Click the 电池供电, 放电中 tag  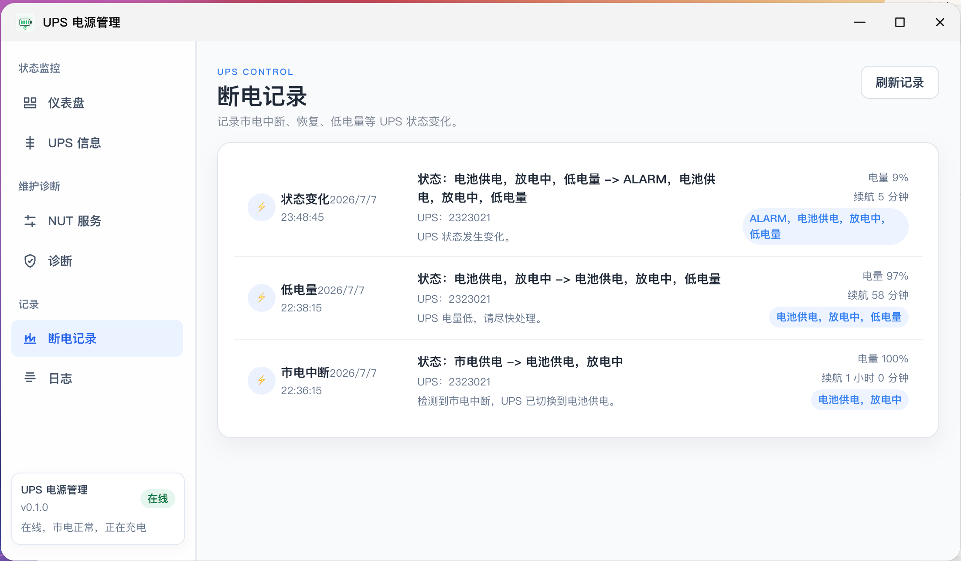click(x=860, y=400)
